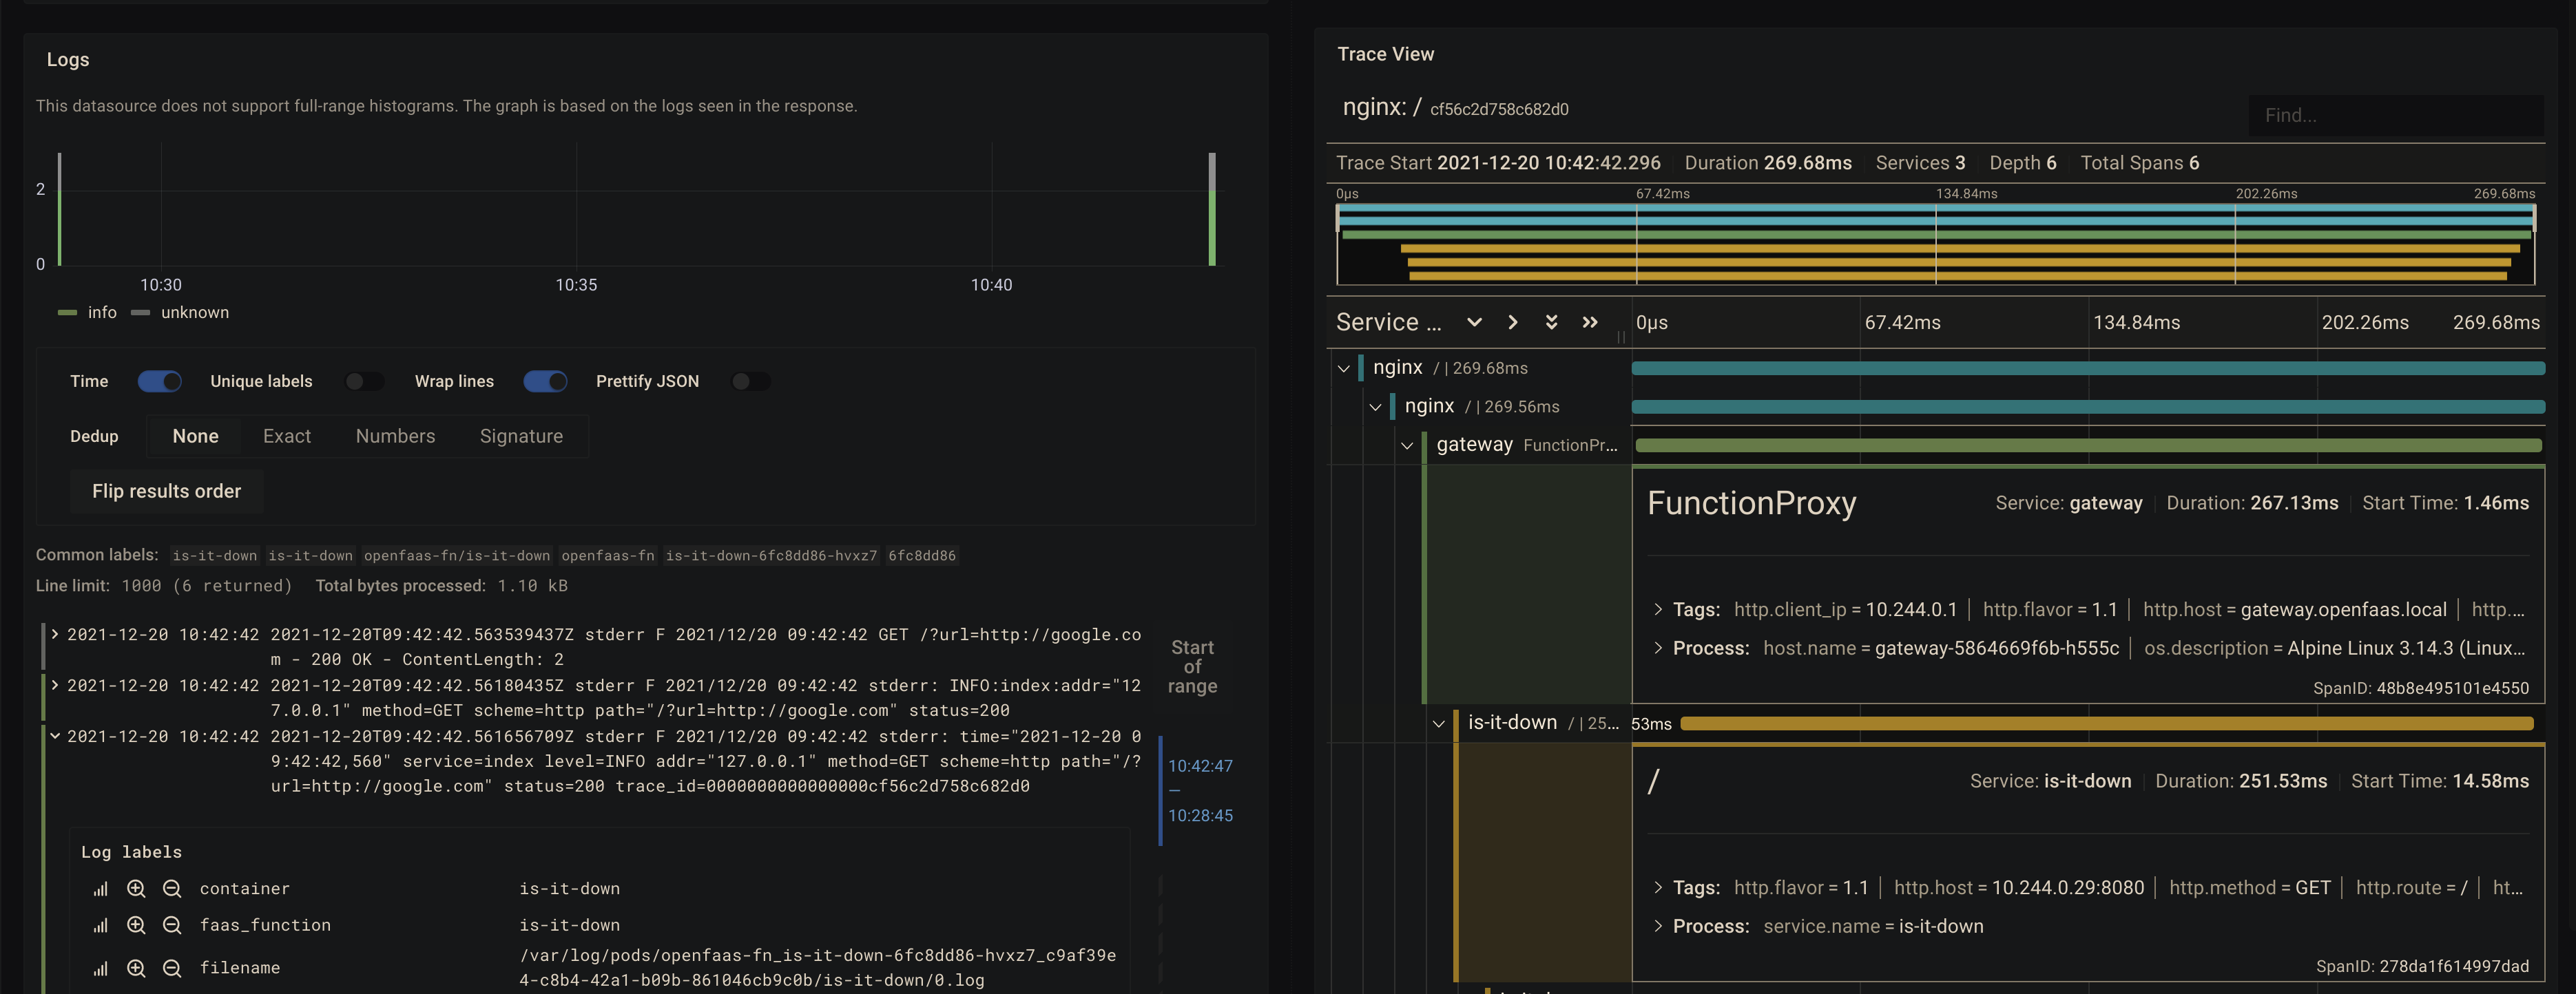This screenshot has height=994, width=2576.
Task: Click expand-one-level chevron-down icon in Service header
Action: pos(1474,323)
